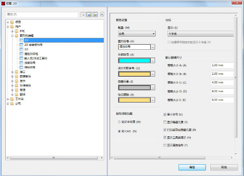
Task: Click the third icon right of the search field
Action: [x=95, y=15]
